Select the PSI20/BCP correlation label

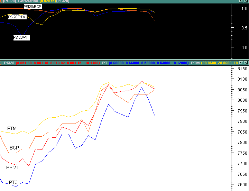[x=33, y=7]
